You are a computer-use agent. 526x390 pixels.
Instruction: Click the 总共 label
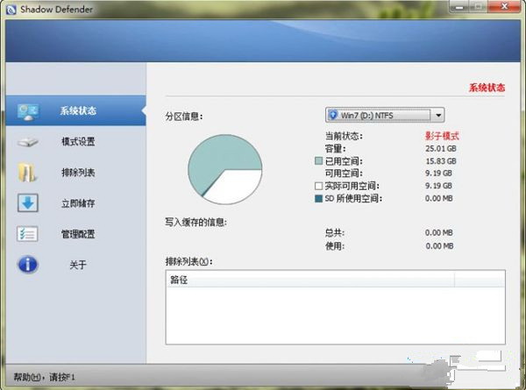coord(335,233)
